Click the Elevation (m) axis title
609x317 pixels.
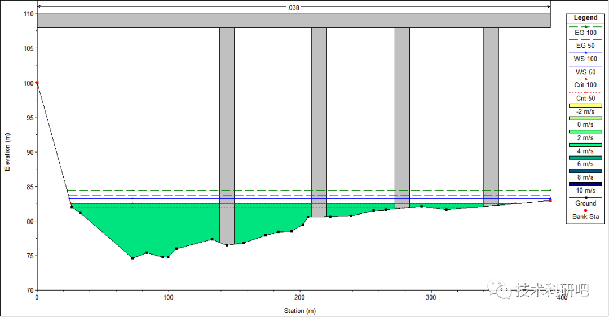pos(7,152)
